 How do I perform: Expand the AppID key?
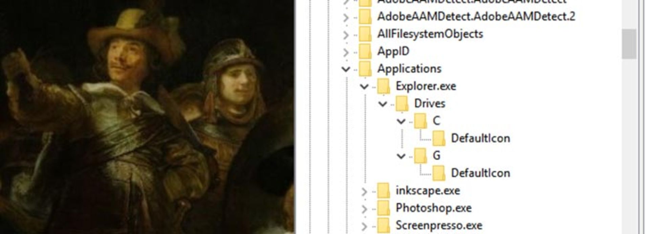pos(346,52)
